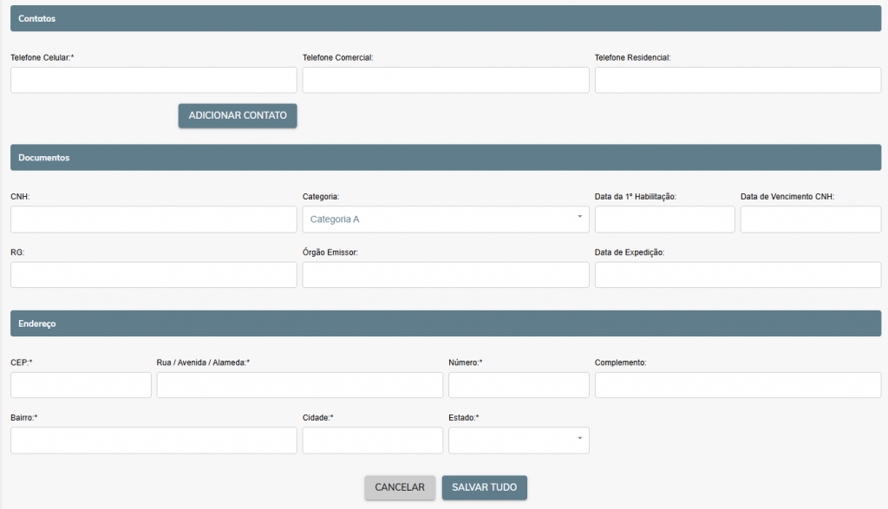
Task: Focus the Telefone Comercial field
Action: [x=446, y=80]
